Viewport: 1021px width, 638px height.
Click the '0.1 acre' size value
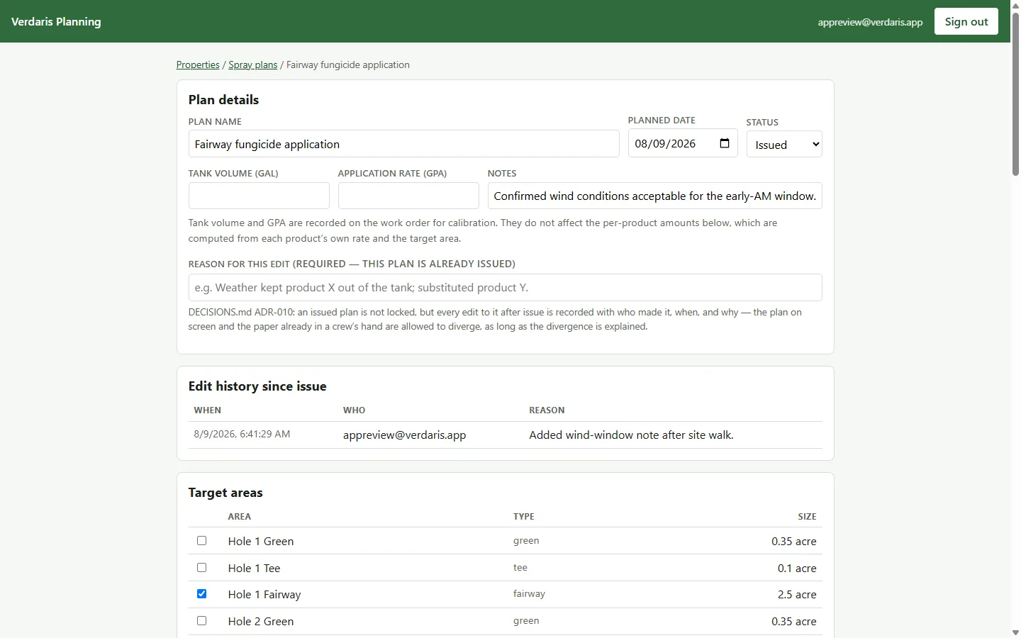797,568
